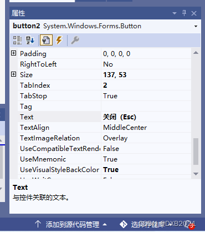Expand the Padding property node
Image resolution: width=205 pixels, height=232 pixels.
(x=13, y=53)
